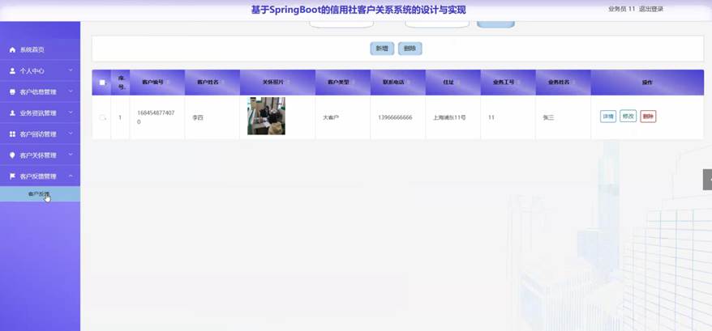
Task: Expand the 业务资讯管理 menu chevron
Action: (71, 113)
